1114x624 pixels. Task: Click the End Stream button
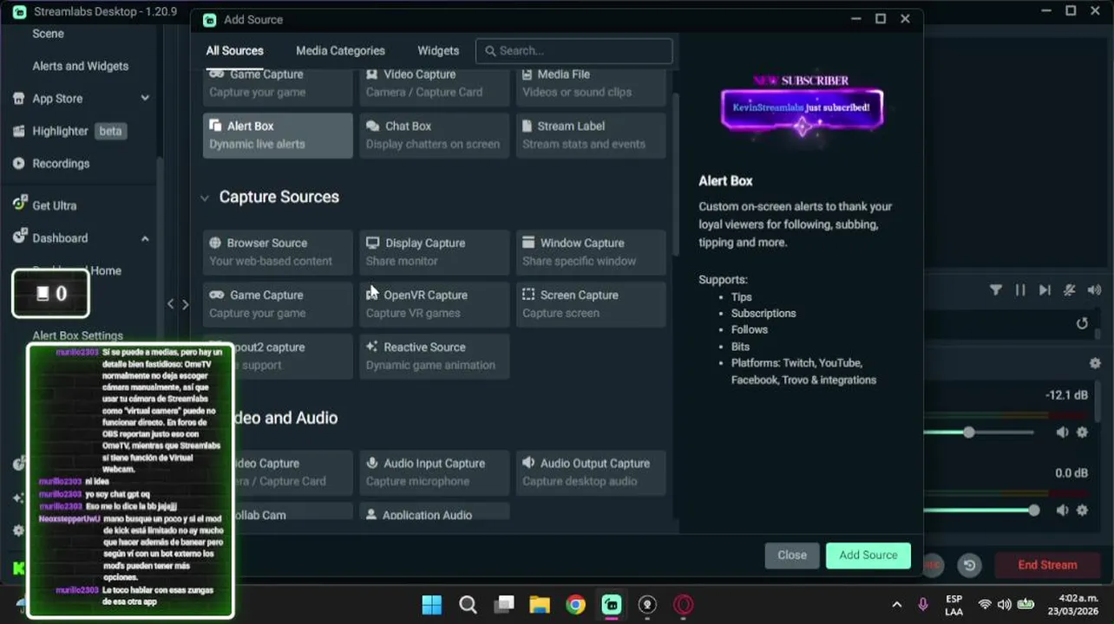coord(1047,565)
